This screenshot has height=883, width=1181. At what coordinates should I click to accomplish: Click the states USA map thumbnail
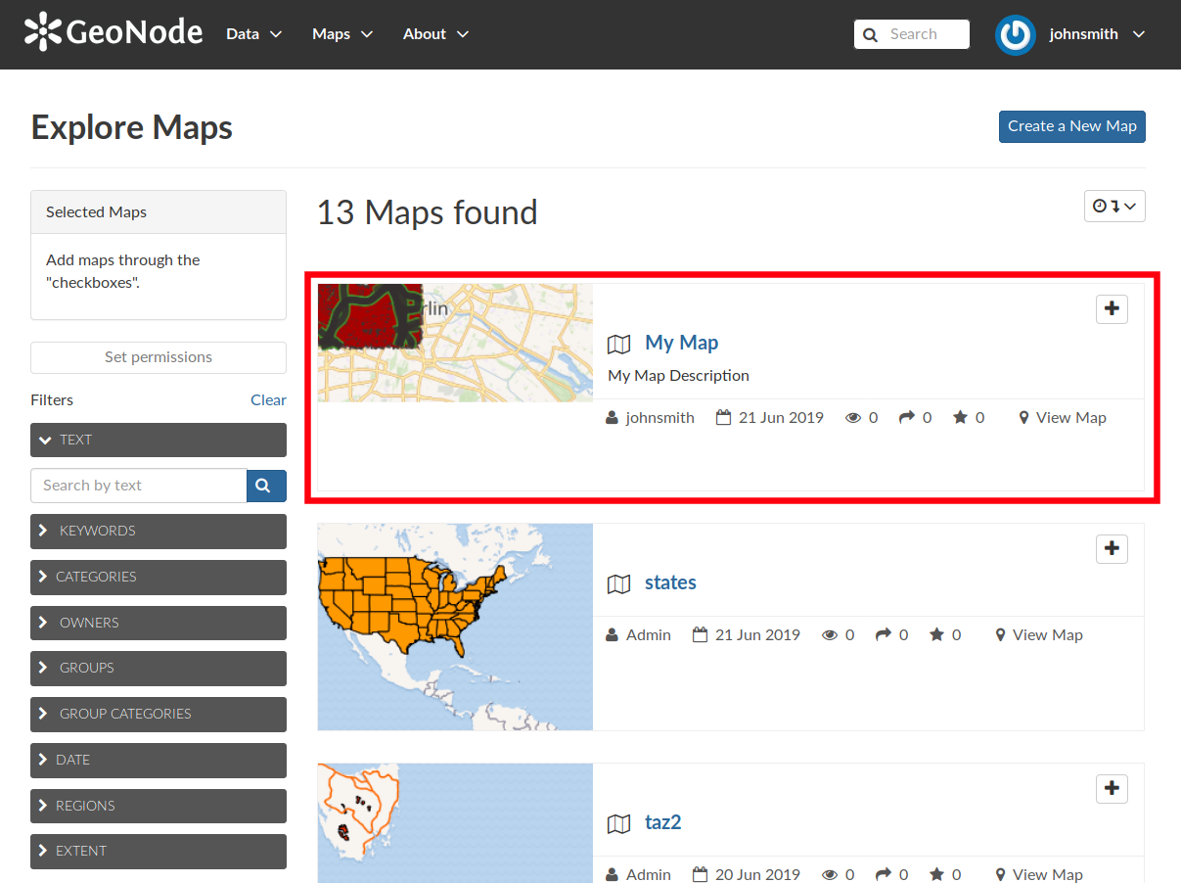(x=455, y=627)
